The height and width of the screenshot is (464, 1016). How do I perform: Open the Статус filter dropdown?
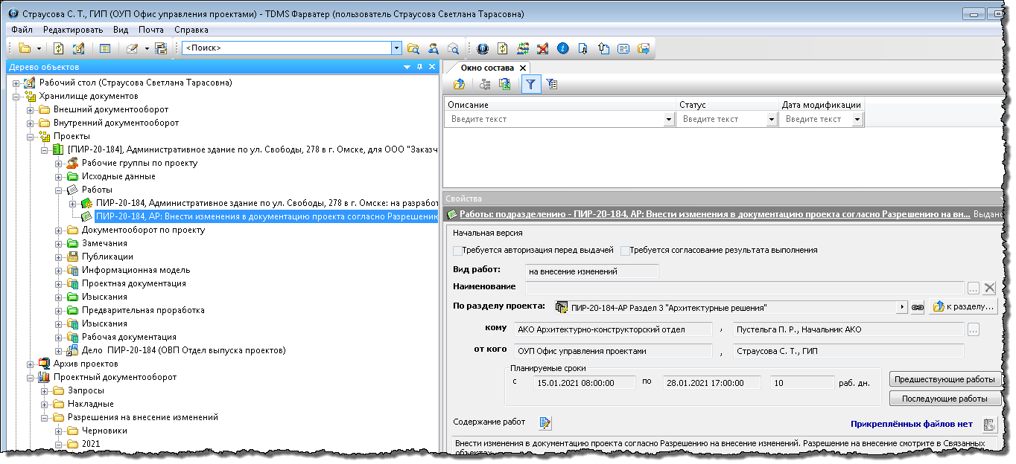771,119
